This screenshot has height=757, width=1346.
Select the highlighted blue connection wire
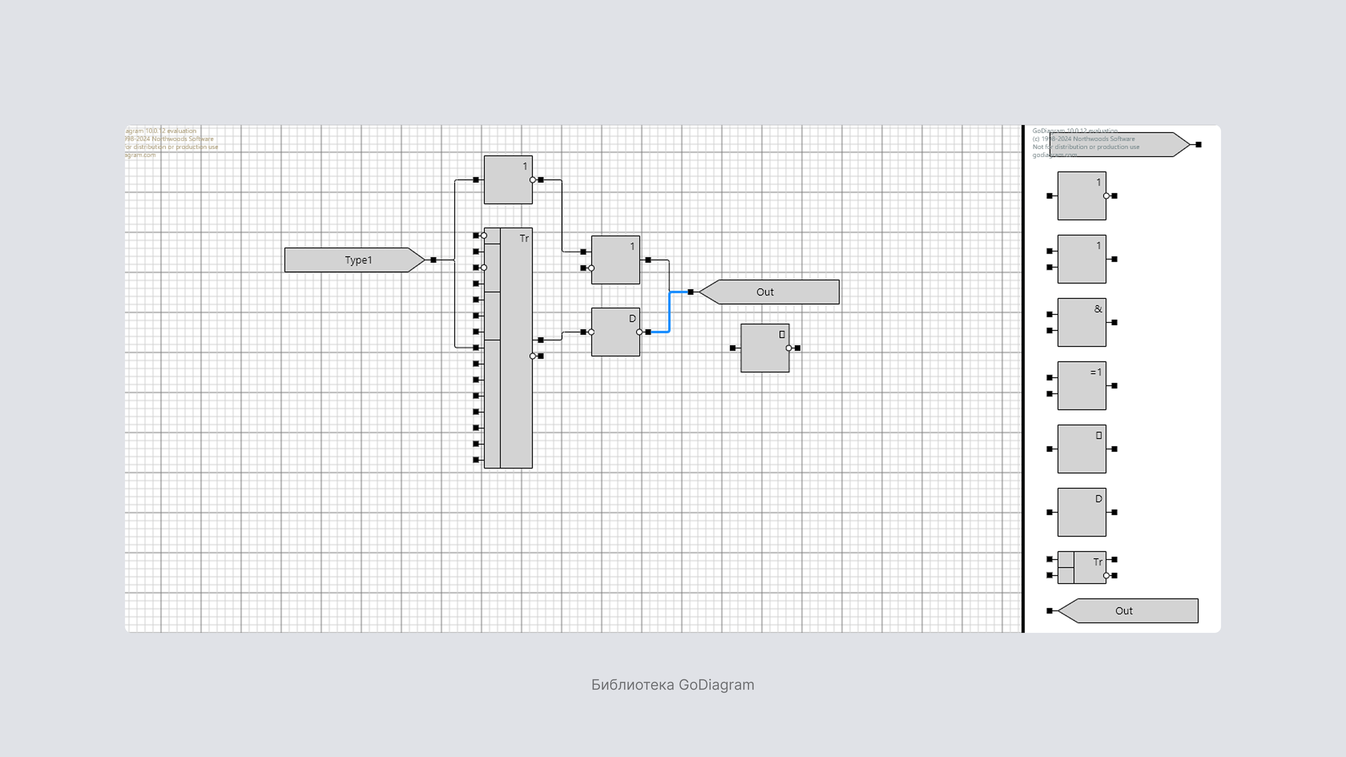tap(669, 312)
